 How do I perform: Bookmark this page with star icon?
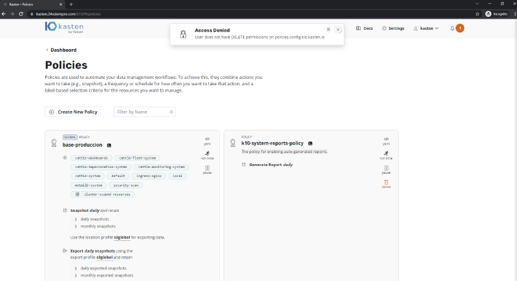(x=478, y=14)
